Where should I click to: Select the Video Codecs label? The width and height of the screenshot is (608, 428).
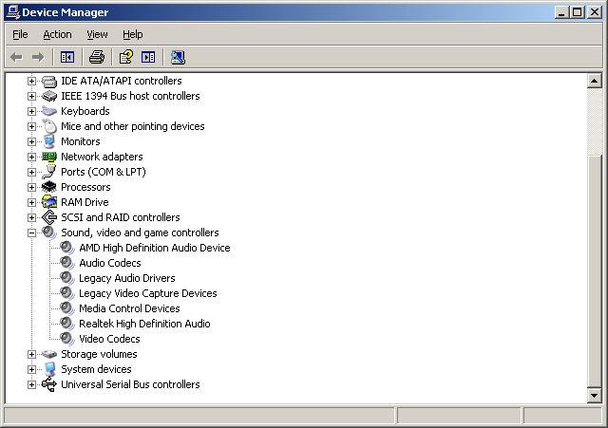[110, 339]
